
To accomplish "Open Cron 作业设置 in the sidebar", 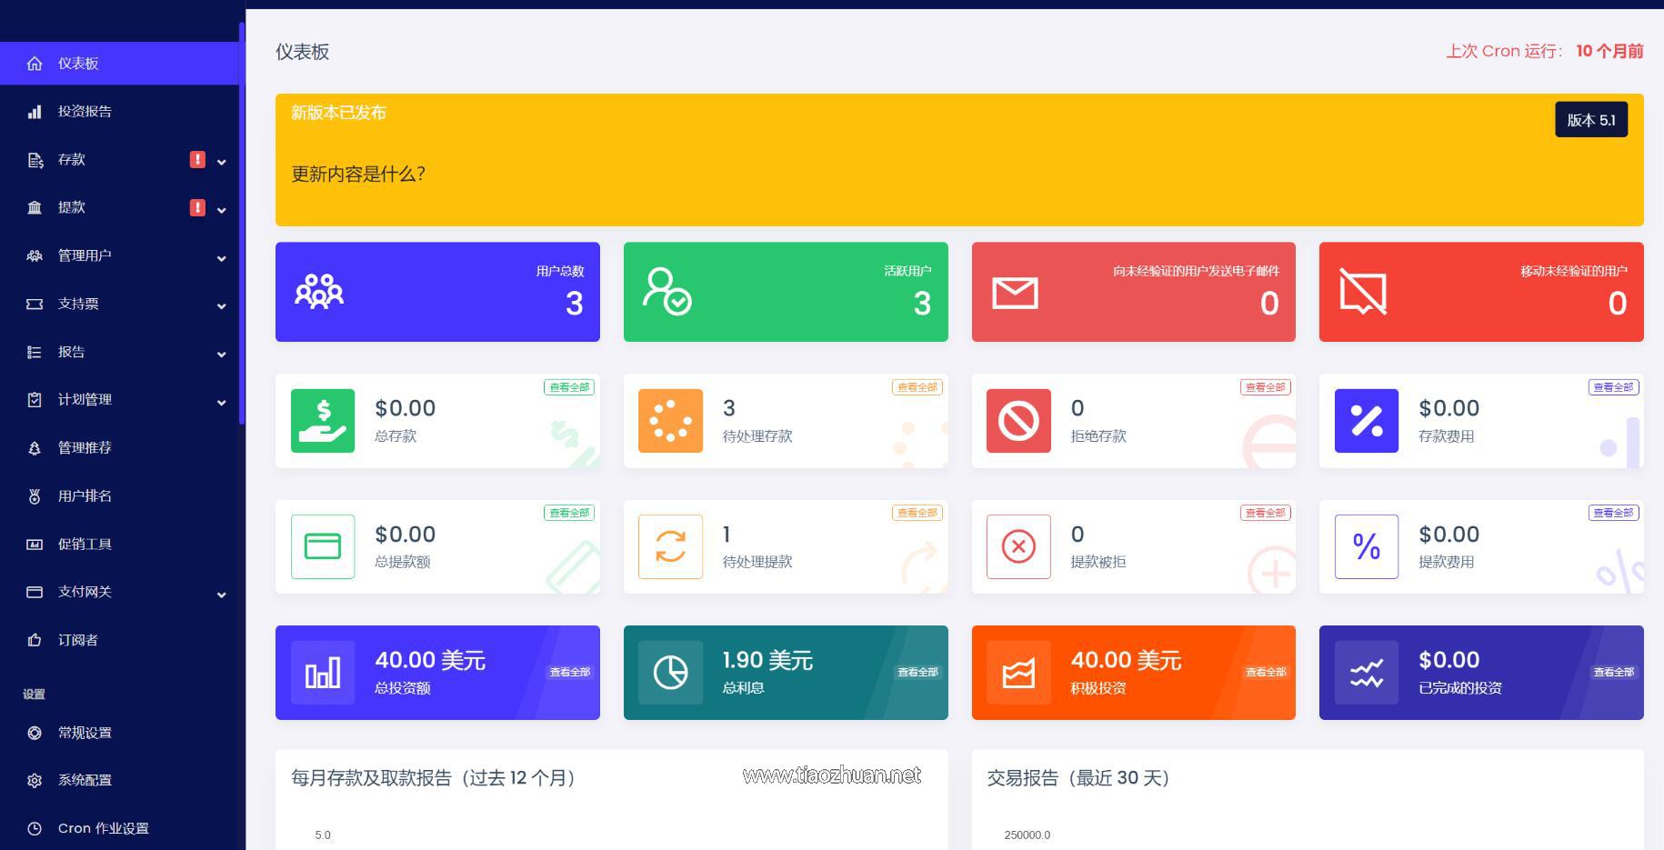I will (x=103, y=828).
